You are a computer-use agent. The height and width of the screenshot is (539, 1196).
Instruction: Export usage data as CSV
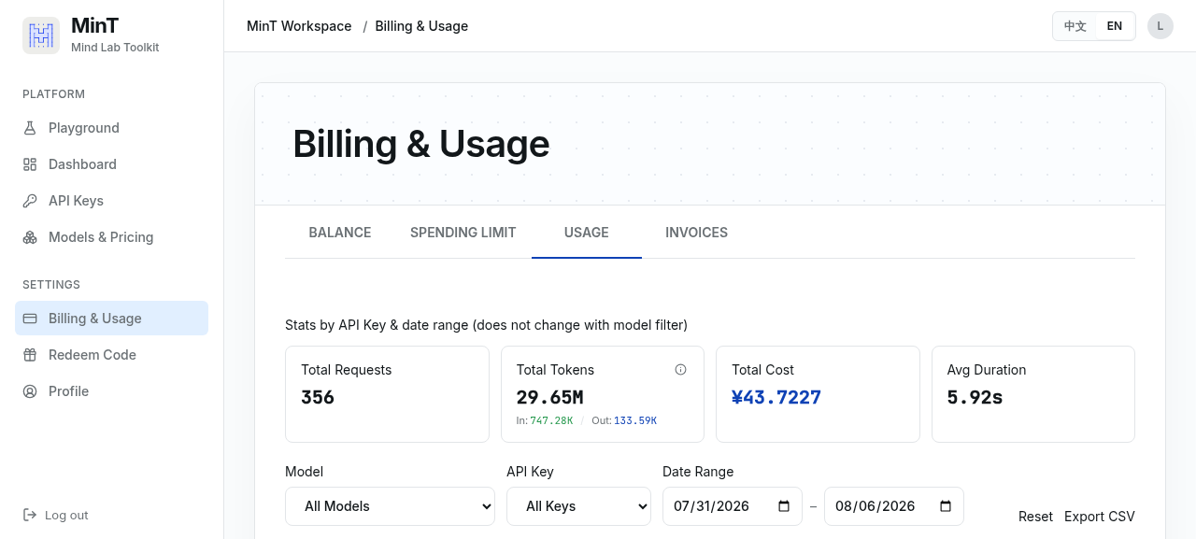coord(1100,517)
